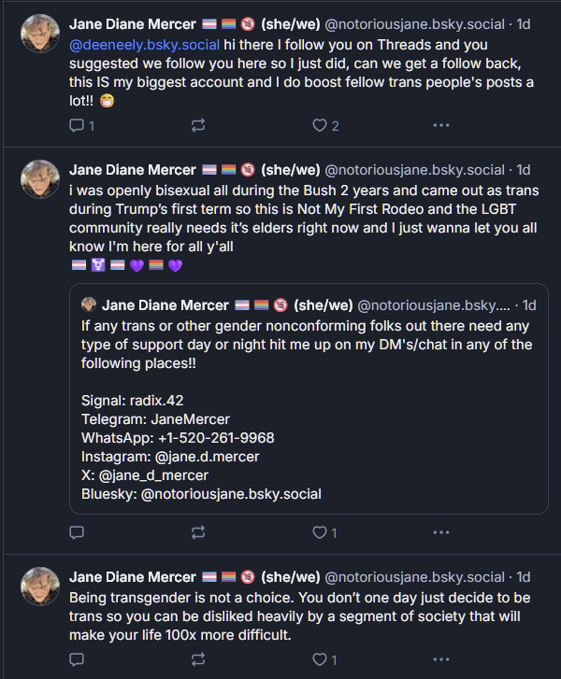The image size is (561, 679).
Task: Click second post's profile avatar
Action: pyautogui.click(x=40, y=179)
